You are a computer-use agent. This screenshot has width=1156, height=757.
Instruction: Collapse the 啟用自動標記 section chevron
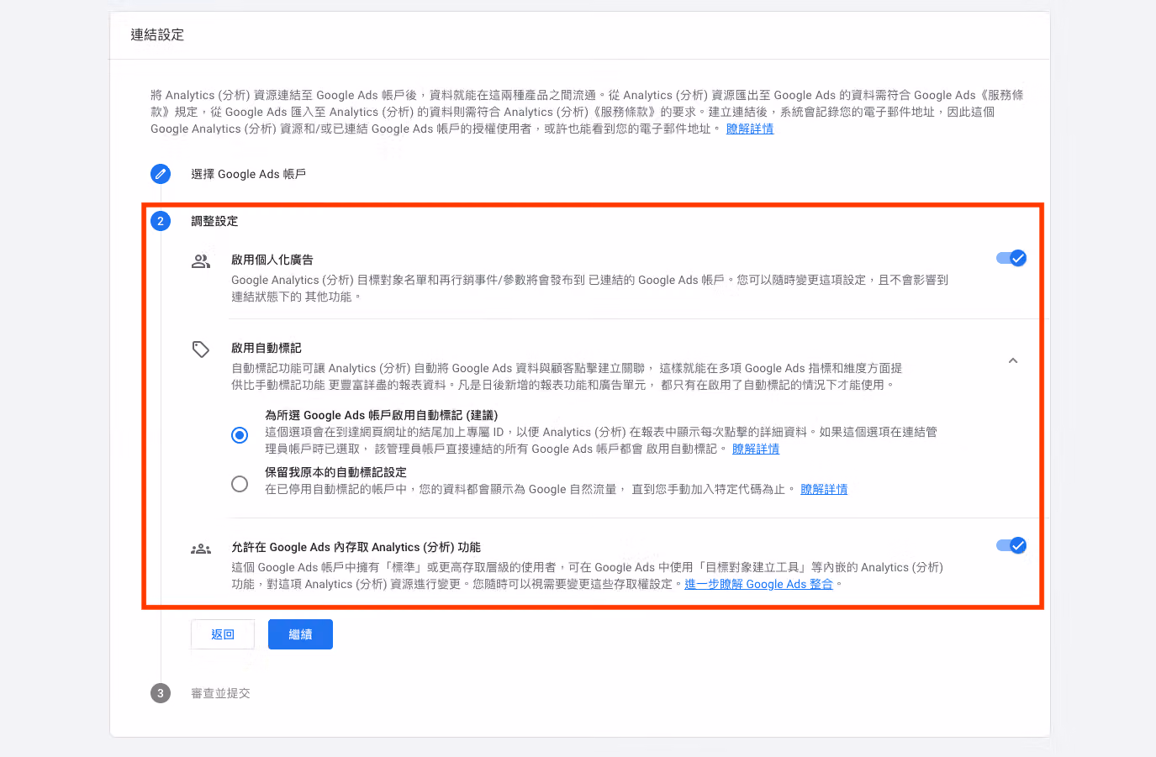pos(1013,360)
